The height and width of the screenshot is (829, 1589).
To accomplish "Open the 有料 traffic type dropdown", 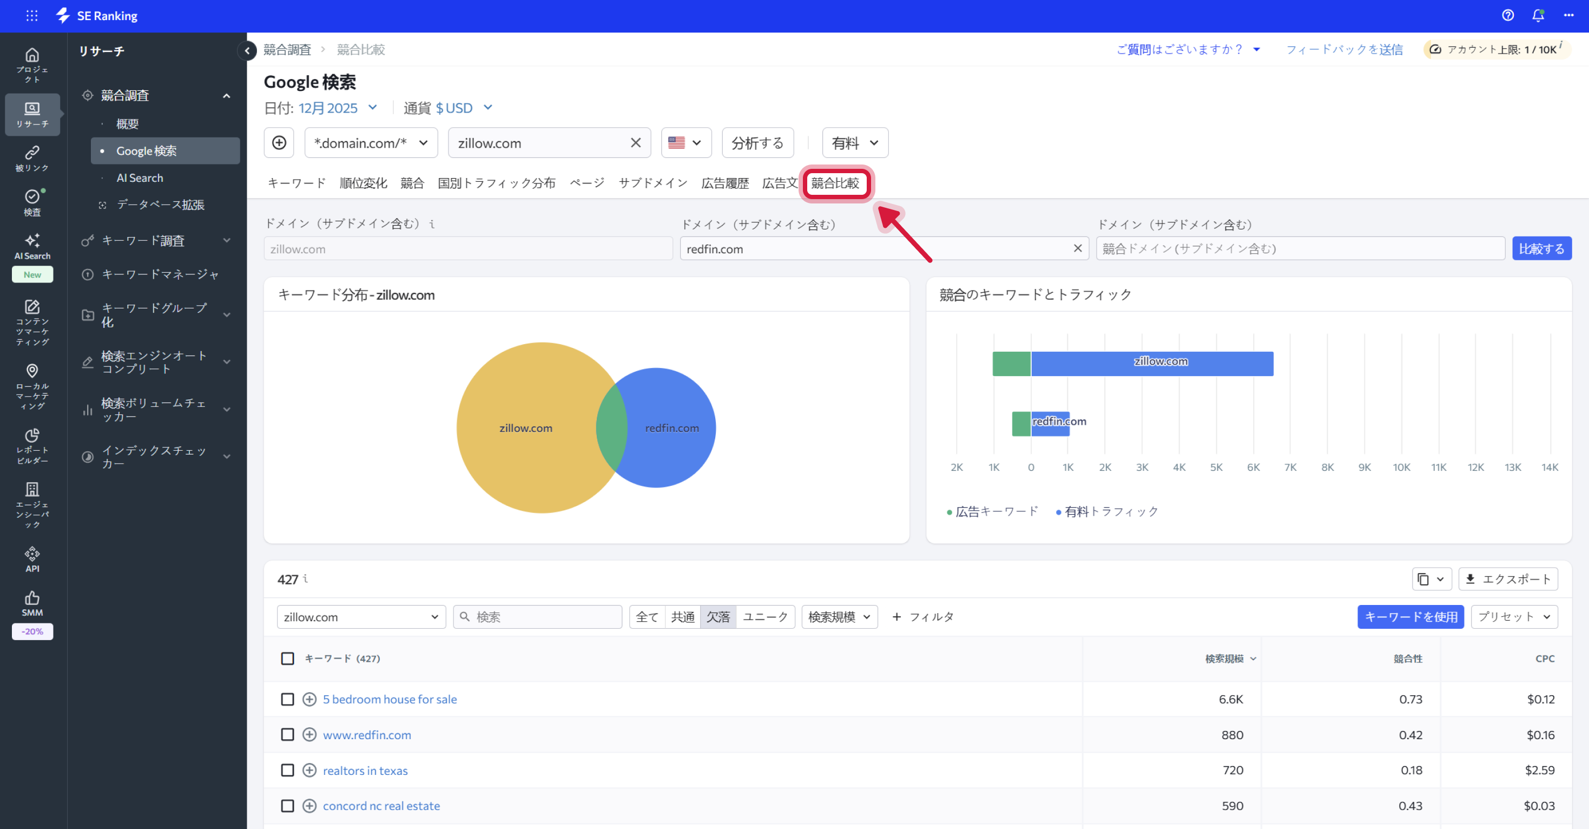I will pos(854,143).
